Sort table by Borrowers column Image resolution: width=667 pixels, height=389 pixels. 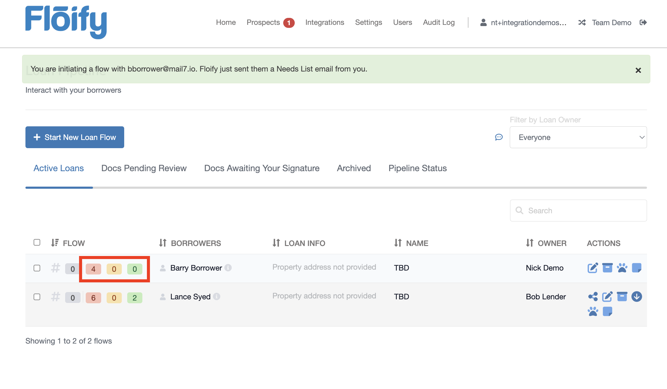point(190,243)
